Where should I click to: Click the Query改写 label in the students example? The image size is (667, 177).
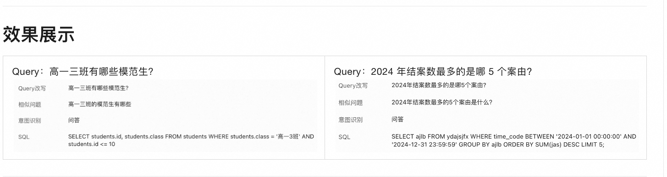(x=32, y=88)
